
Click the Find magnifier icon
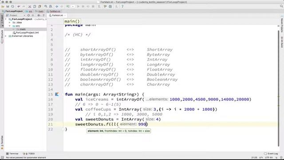(46, 7)
